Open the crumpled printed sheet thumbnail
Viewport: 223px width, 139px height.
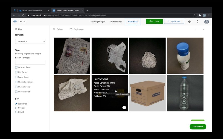tap(72, 93)
